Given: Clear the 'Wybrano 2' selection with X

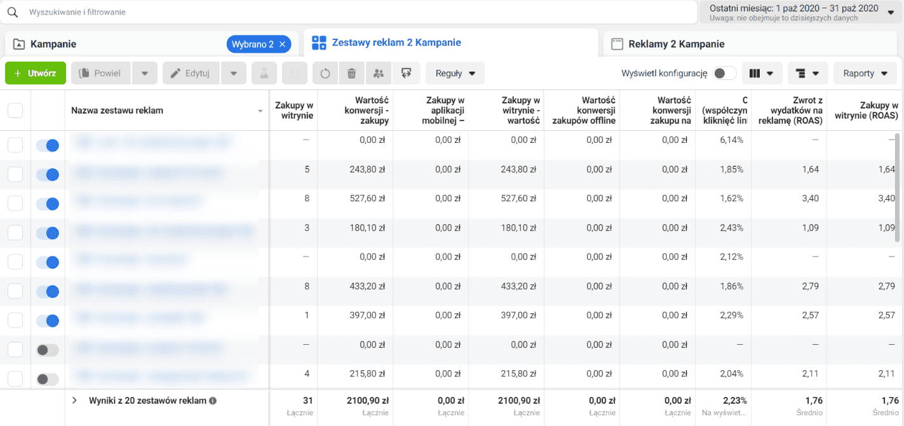Looking at the screenshot, I should click(x=283, y=44).
